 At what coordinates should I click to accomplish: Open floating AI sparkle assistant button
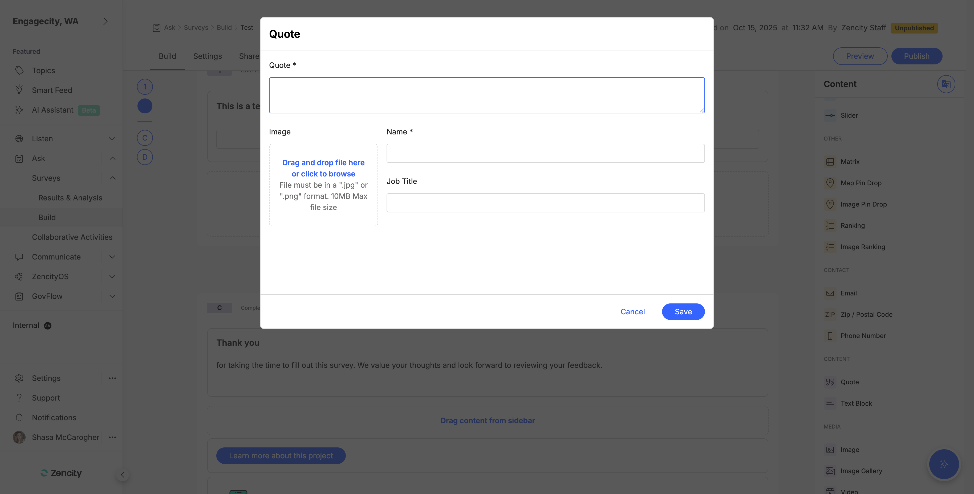pos(944,464)
